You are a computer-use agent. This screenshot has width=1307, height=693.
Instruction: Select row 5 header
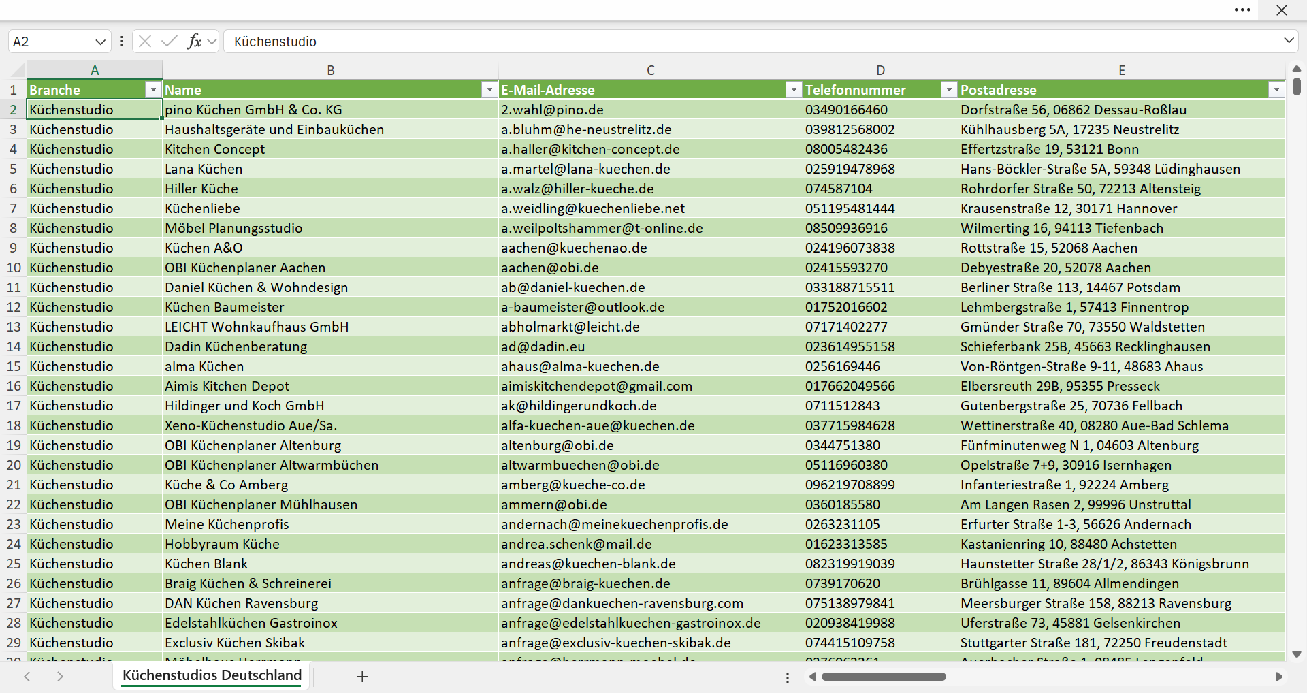coord(14,169)
